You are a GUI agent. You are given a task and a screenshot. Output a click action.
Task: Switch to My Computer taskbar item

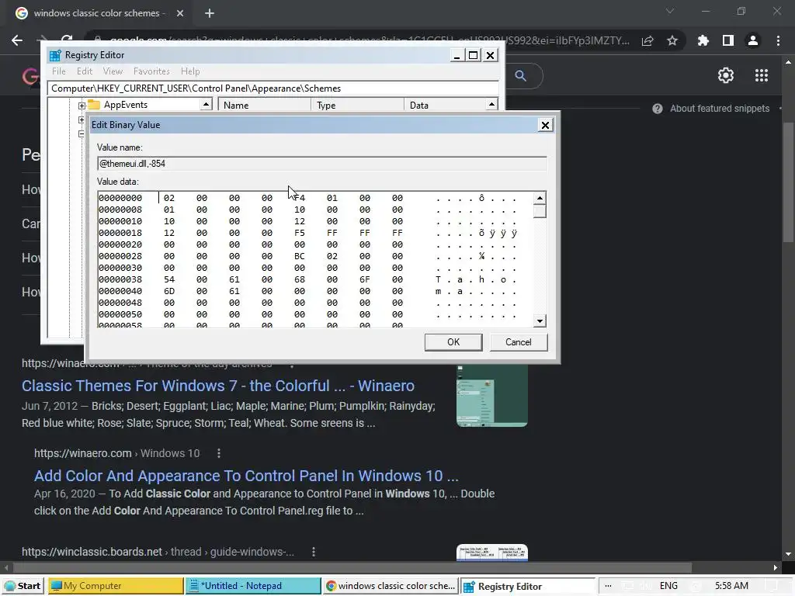point(116,586)
